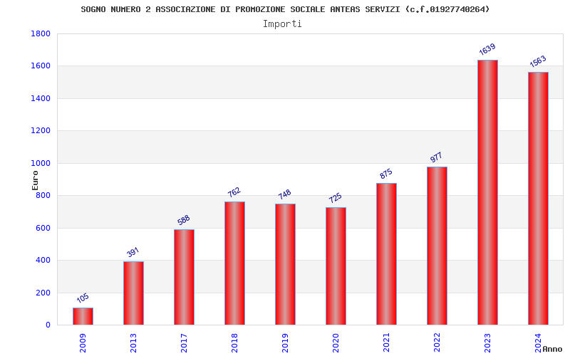Click the x-axis year label 2024
This screenshot has width=570, height=356.
pyautogui.click(x=538, y=343)
